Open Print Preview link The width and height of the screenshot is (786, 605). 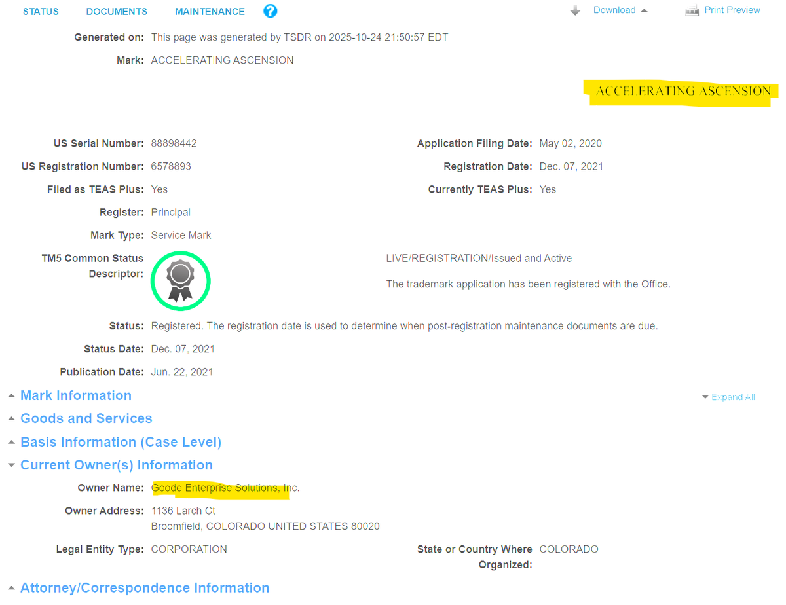[732, 10]
